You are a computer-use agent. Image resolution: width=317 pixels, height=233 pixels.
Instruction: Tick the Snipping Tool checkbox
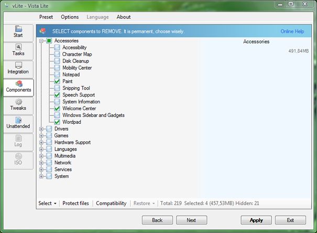pos(57,88)
